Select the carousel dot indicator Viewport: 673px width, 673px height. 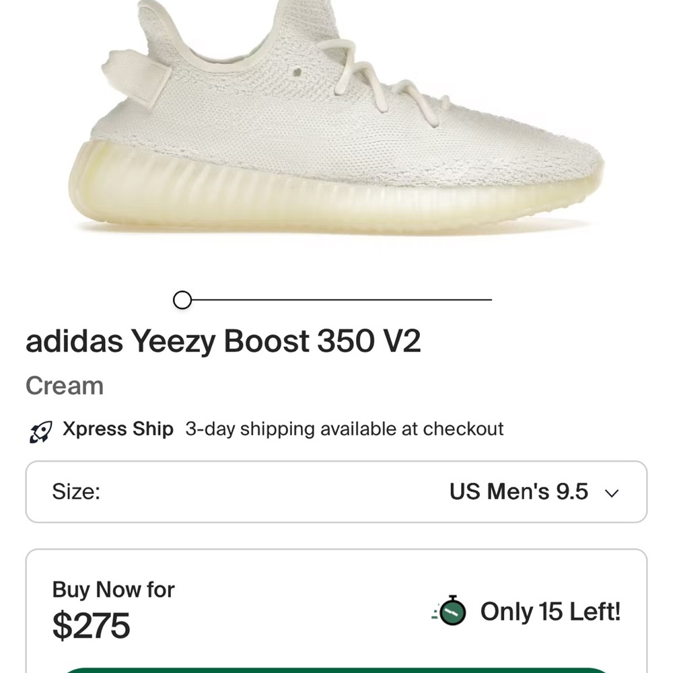(x=182, y=298)
